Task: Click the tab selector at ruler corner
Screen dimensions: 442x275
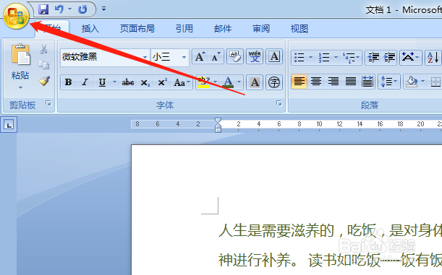Action: point(9,125)
